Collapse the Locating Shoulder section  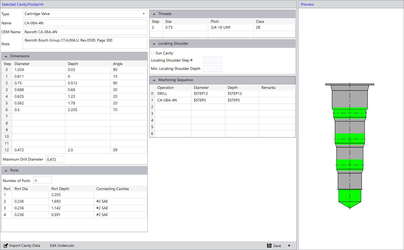[154, 44]
